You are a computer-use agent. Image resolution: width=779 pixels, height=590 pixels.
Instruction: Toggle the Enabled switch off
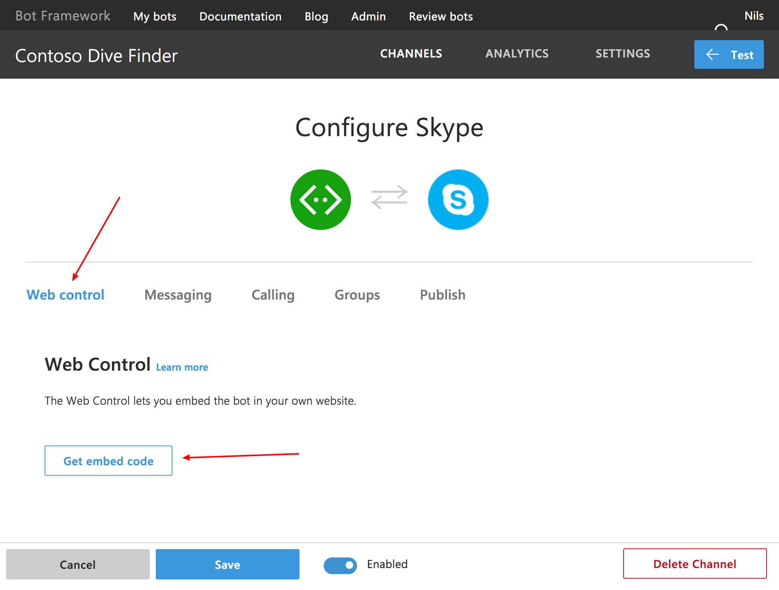[340, 565]
